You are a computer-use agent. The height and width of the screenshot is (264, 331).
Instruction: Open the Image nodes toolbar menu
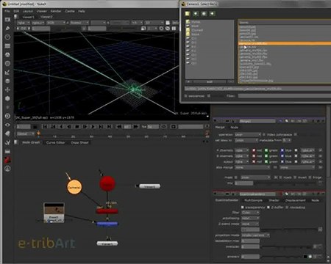tap(7, 20)
